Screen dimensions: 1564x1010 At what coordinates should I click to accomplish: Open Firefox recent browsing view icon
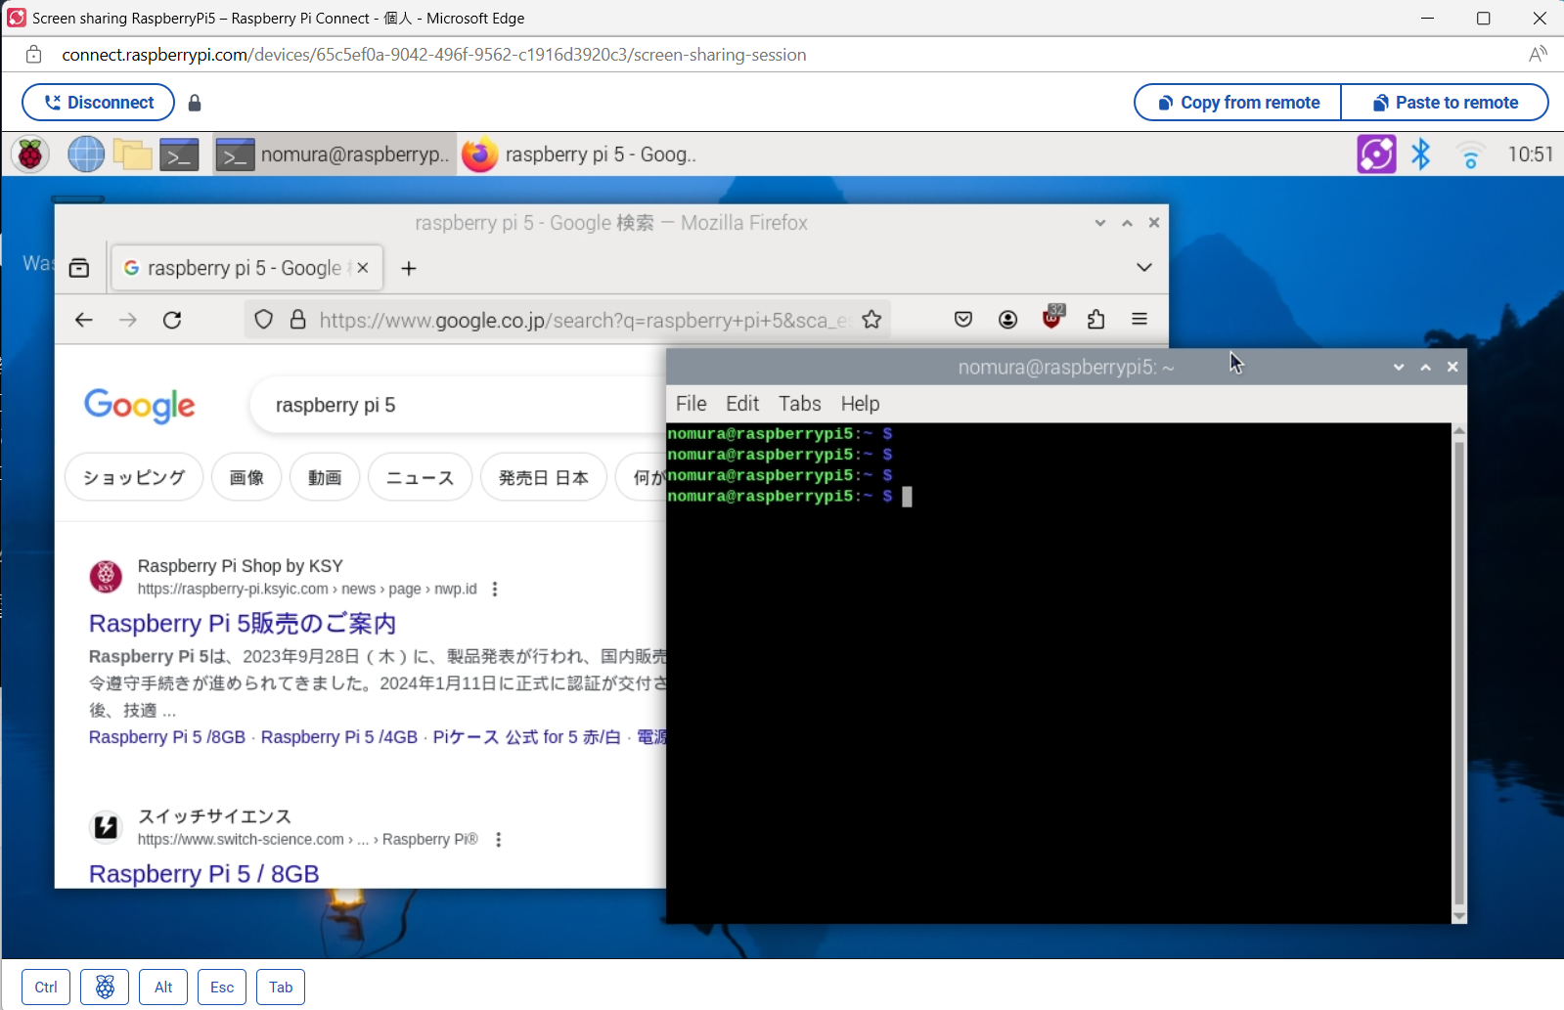[79, 268]
